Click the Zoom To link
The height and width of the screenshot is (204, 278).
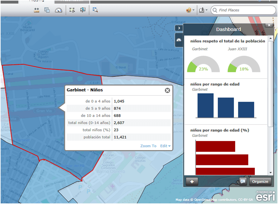point(148,146)
